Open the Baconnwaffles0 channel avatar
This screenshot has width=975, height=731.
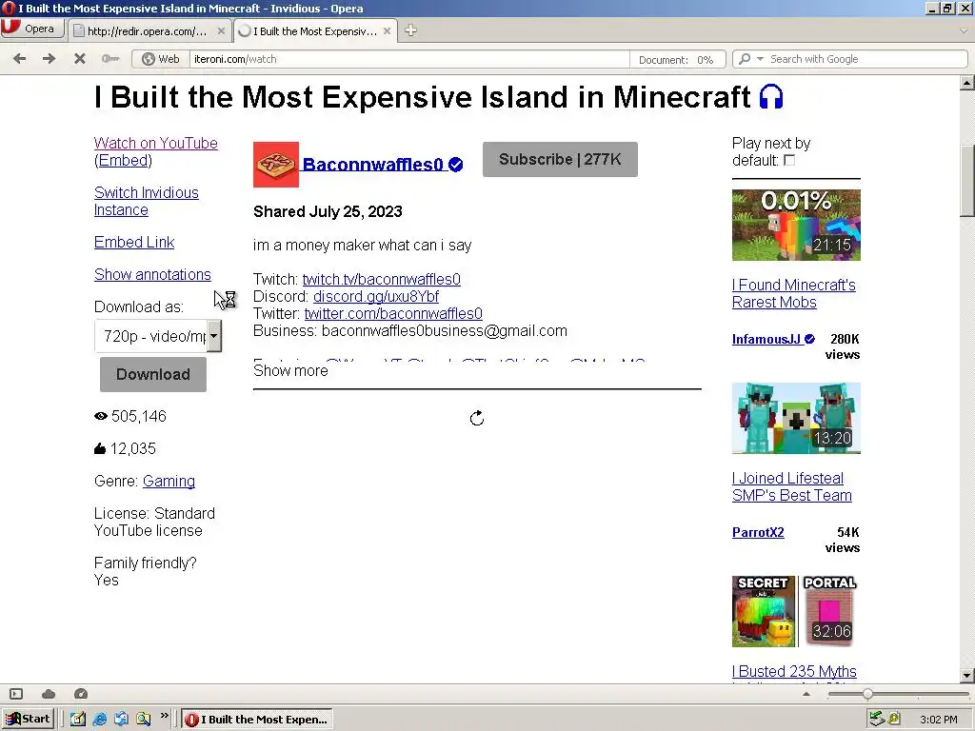tap(276, 164)
